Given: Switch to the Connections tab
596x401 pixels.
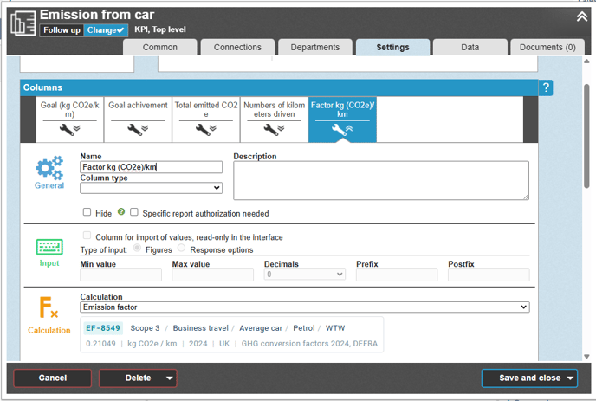Looking at the screenshot, I should [237, 48].
